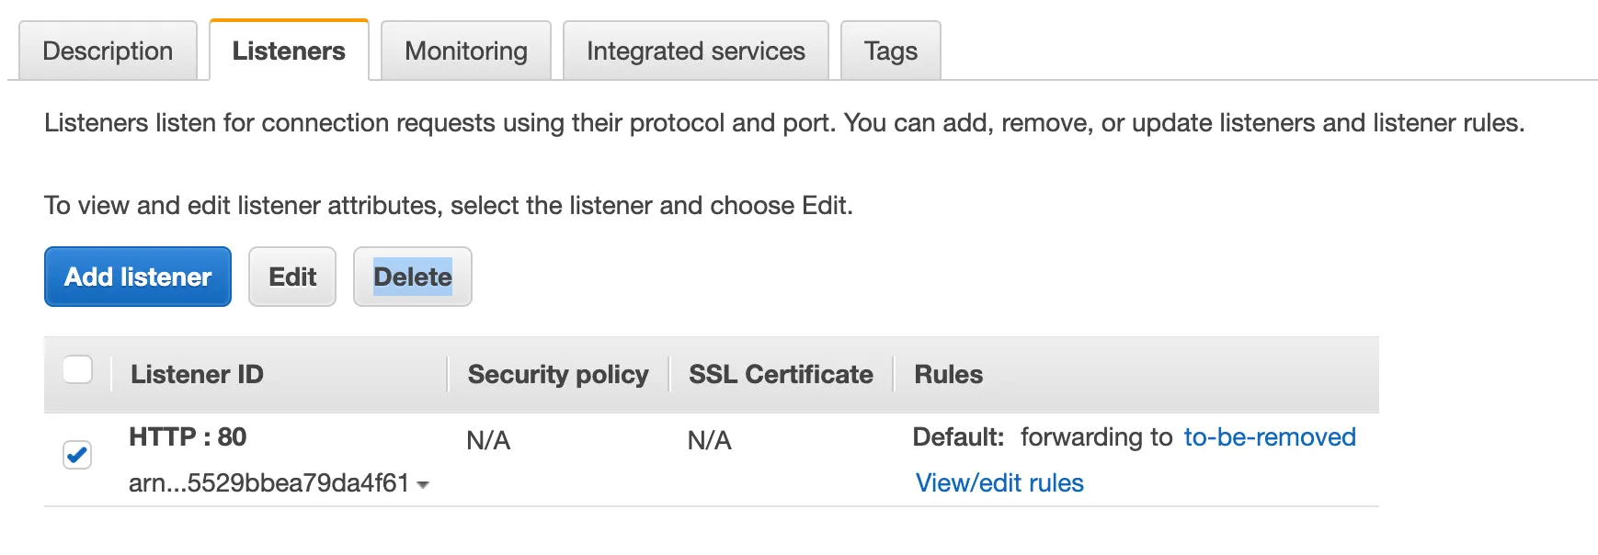Click the Delete button

click(412, 277)
